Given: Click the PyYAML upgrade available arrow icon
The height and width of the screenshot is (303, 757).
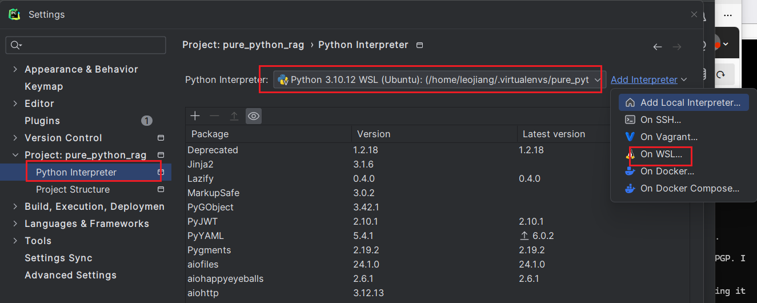Looking at the screenshot, I should point(524,236).
